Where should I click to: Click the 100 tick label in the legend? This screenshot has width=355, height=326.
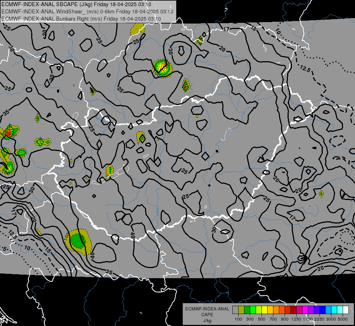238,319
